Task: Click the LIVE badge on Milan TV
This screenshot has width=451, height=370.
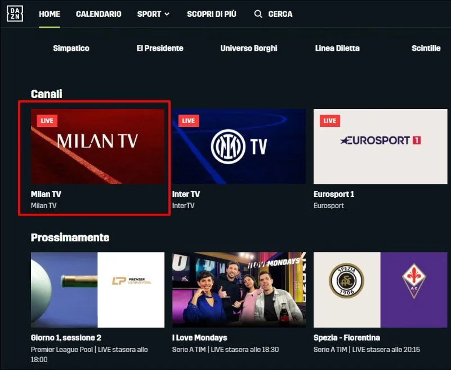Action: tap(47, 121)
